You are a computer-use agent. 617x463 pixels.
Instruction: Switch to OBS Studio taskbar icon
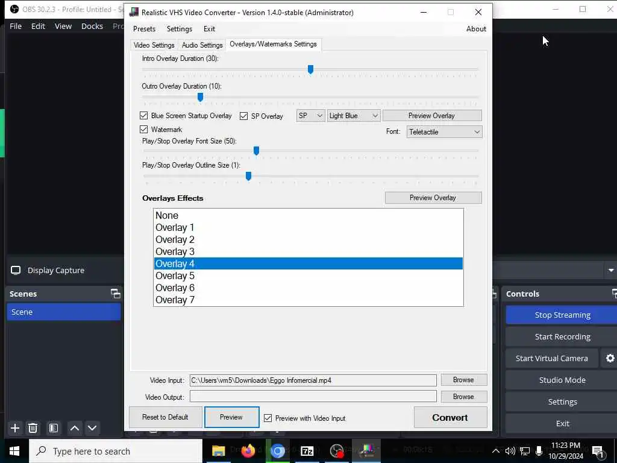pos(337,451)
